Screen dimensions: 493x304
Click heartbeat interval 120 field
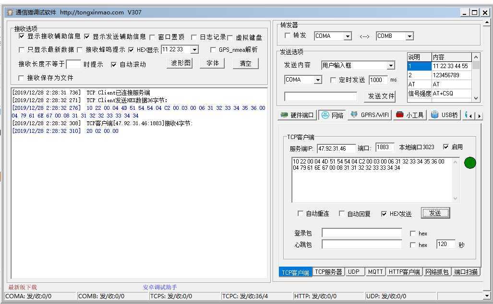pos(445,245)
